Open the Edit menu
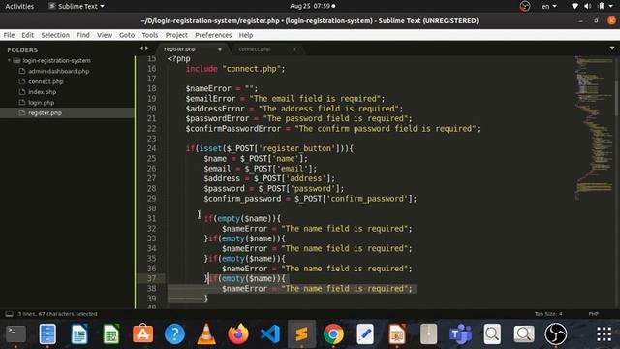Viewport: 620px width, 349px height. tap(27, 35)
